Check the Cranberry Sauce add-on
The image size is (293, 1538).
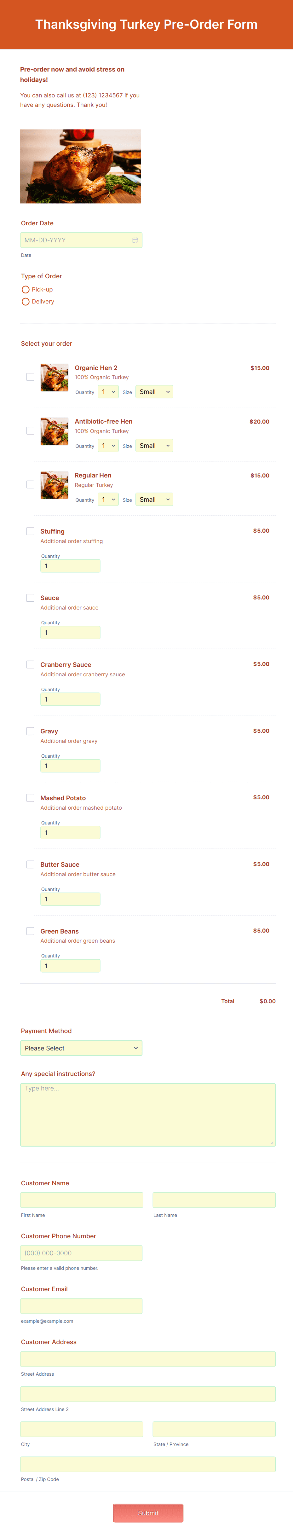pos(31,664)
